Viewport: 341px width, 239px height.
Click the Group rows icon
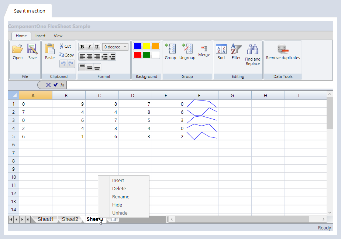pyautogui.click(x=170, y=48)
